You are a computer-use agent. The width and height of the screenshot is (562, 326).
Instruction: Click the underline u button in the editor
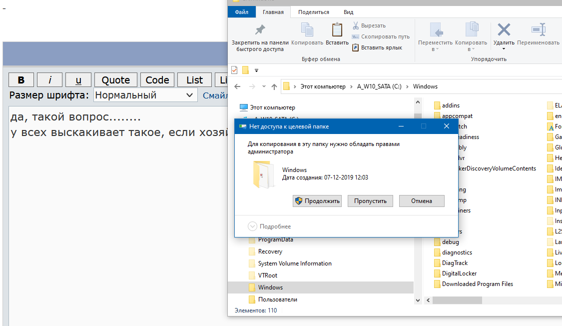[78, 79]
